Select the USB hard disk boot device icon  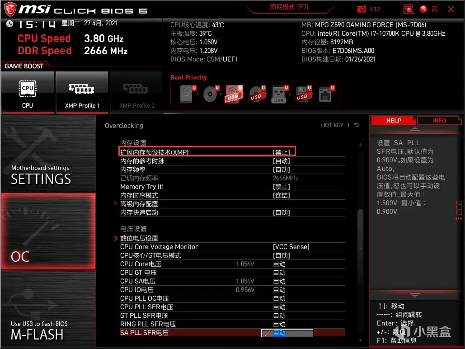click(234, 94)
